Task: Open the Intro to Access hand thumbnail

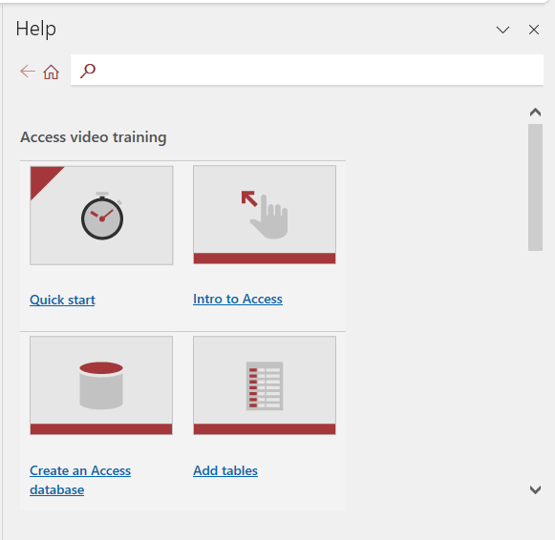Action: pos(265,215)
